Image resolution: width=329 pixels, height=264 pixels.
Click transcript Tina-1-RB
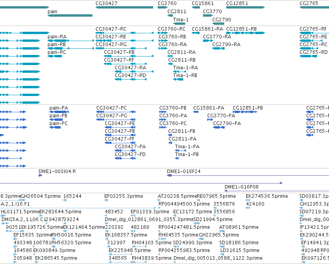tap(185, 75)
